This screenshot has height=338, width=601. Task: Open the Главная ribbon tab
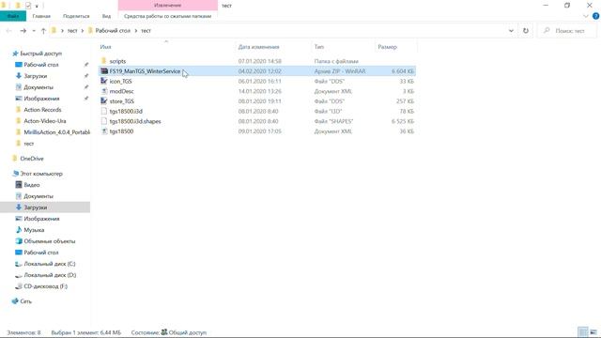pos(41,16)
